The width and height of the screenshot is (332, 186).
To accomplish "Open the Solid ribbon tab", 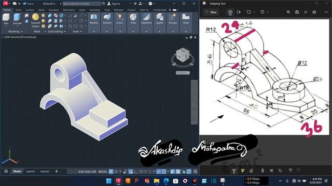I will [18, 10].
